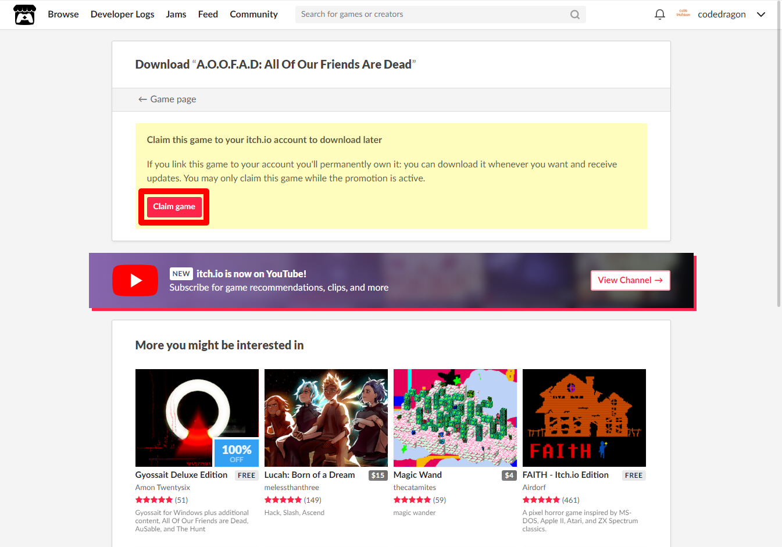Go to Developer Logs
This screenshot has width=782, height=547.
click(123, 15)
